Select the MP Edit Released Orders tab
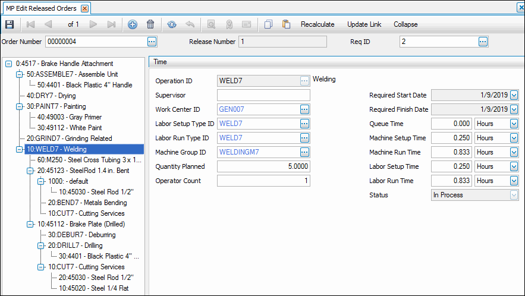The width and height of the screenshot is (525, 296). pos(42,8)
